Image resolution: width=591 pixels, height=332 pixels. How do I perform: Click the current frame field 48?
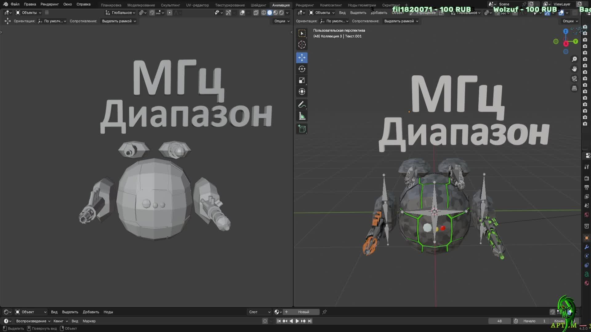499,321
